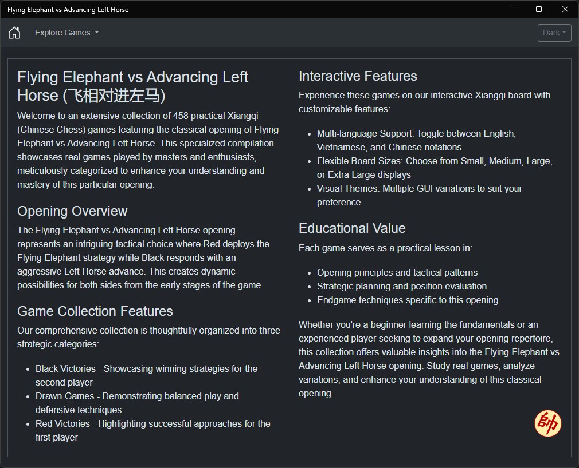Image resolution: width=579 pixels, height=468 pixels.
Task: Select the Visual Themes bullet
Action: pyautogui.click(x=419, y=195)
